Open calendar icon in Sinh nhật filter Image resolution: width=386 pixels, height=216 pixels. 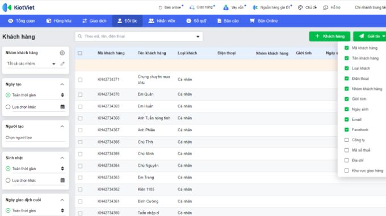(x=62, y=180)
